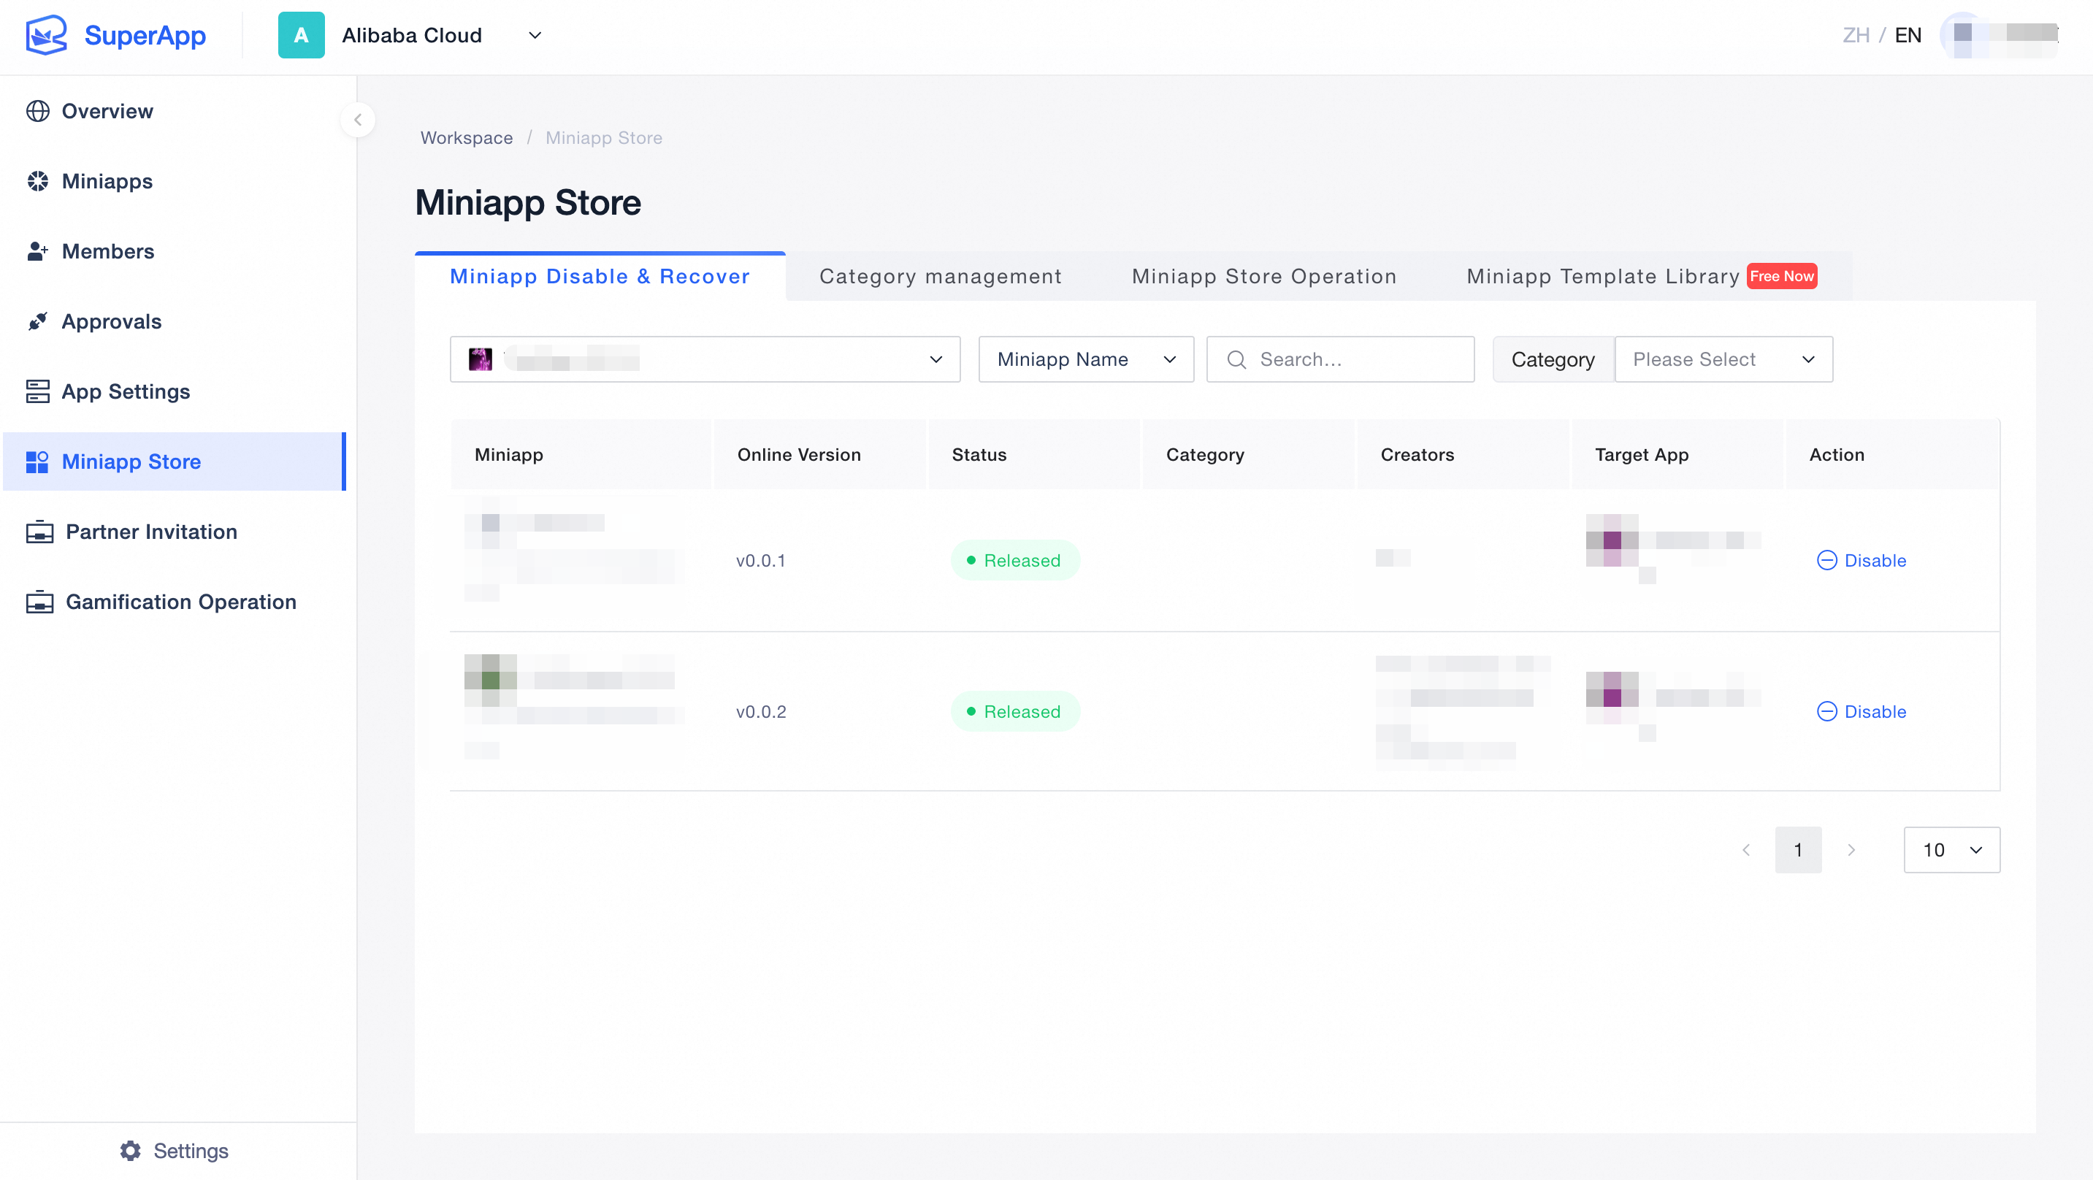Click the SuperApp logo icon

pos(46,35)
